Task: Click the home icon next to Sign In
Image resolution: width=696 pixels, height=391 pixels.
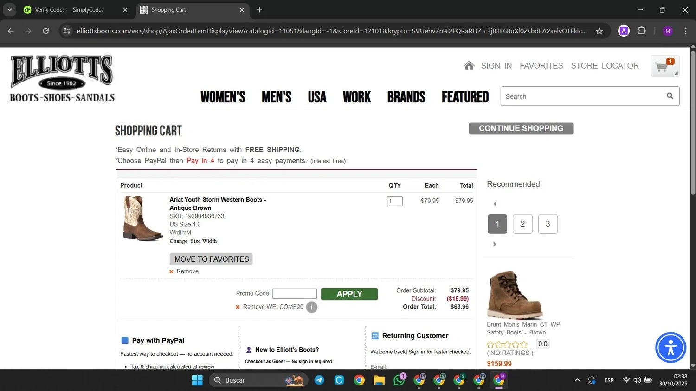Action: pos(469,66)
